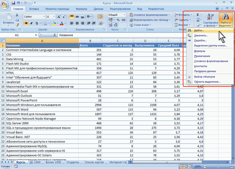Open the fill color dropdown arrow
Viewport: 235px width, 169px height.
click(58, 23)
